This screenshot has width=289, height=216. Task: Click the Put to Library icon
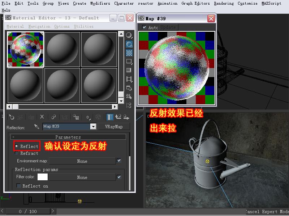(76, 117)
